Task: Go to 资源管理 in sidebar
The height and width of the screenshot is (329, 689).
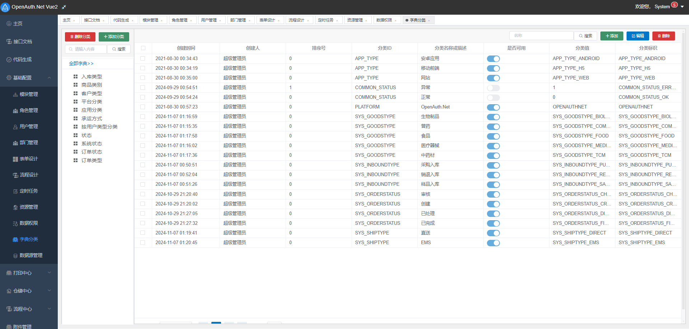Action: coord(29,207)
